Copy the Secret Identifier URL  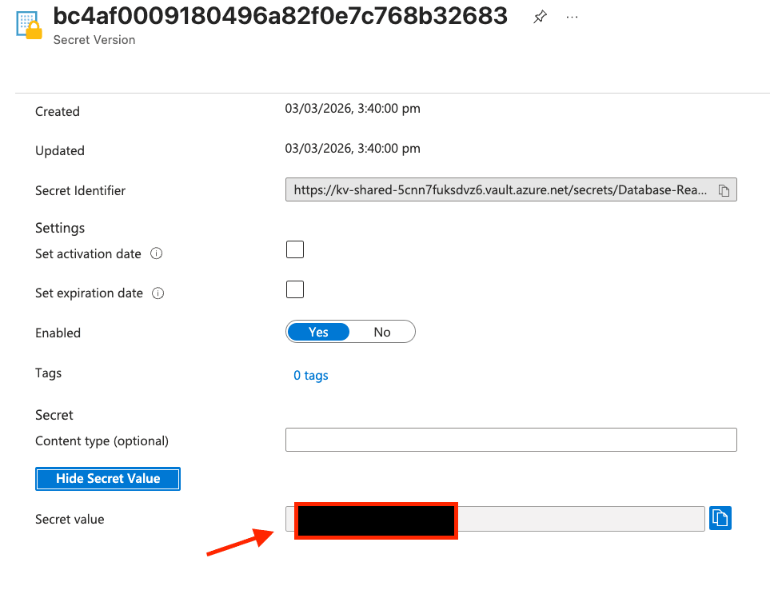coord(724,190)
